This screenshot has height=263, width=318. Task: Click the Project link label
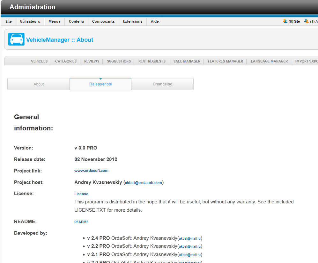[x=28, y=171]
